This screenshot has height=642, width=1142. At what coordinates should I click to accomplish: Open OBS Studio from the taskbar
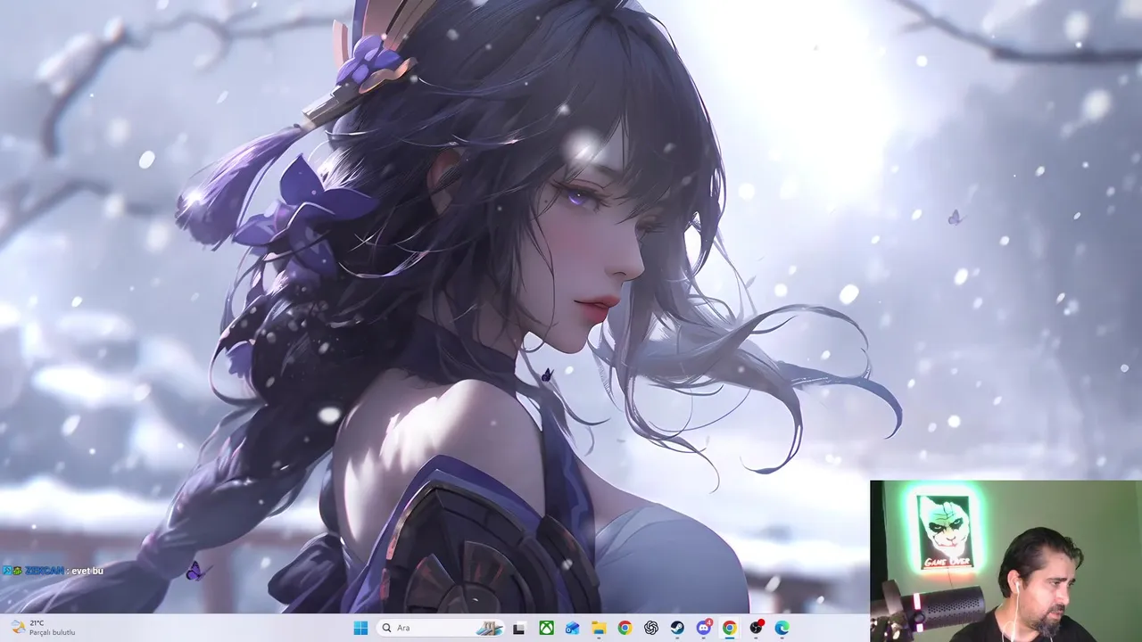(757, 628)
